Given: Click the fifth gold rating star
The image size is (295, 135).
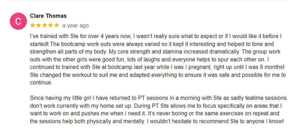Looking at the screenshot, I should click(57, 25).
